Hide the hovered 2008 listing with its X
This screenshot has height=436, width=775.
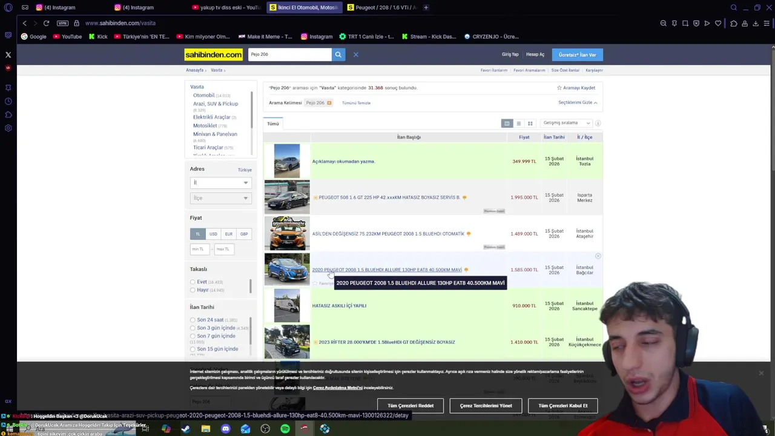598,256
